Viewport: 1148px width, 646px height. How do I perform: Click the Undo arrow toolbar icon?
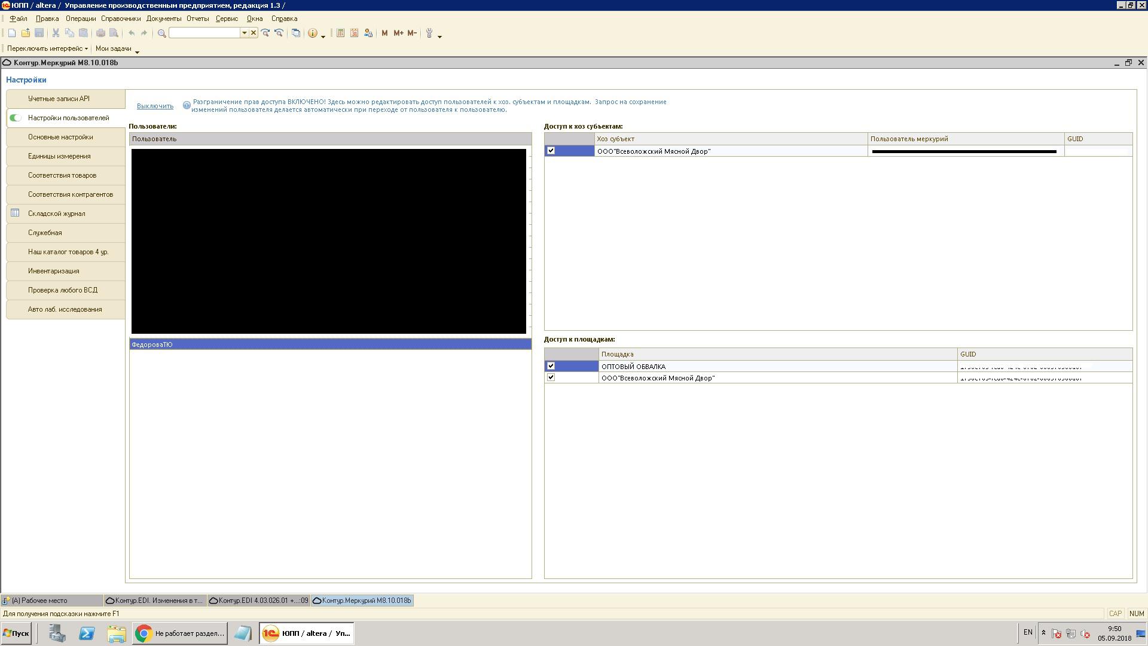point(132,33)
